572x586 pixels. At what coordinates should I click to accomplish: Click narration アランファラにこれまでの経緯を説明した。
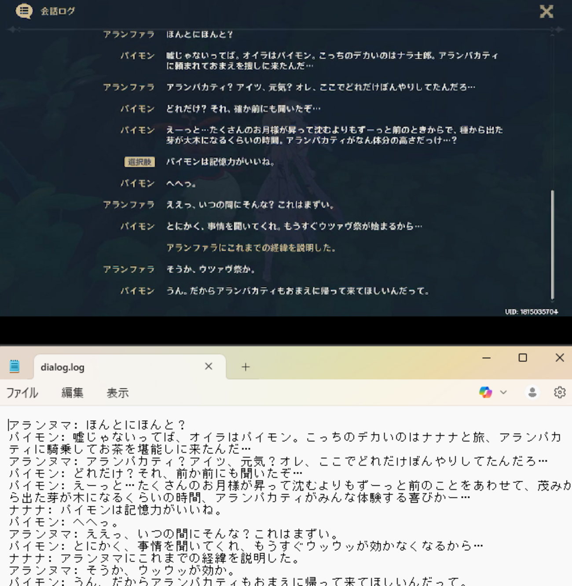[252, 248]
